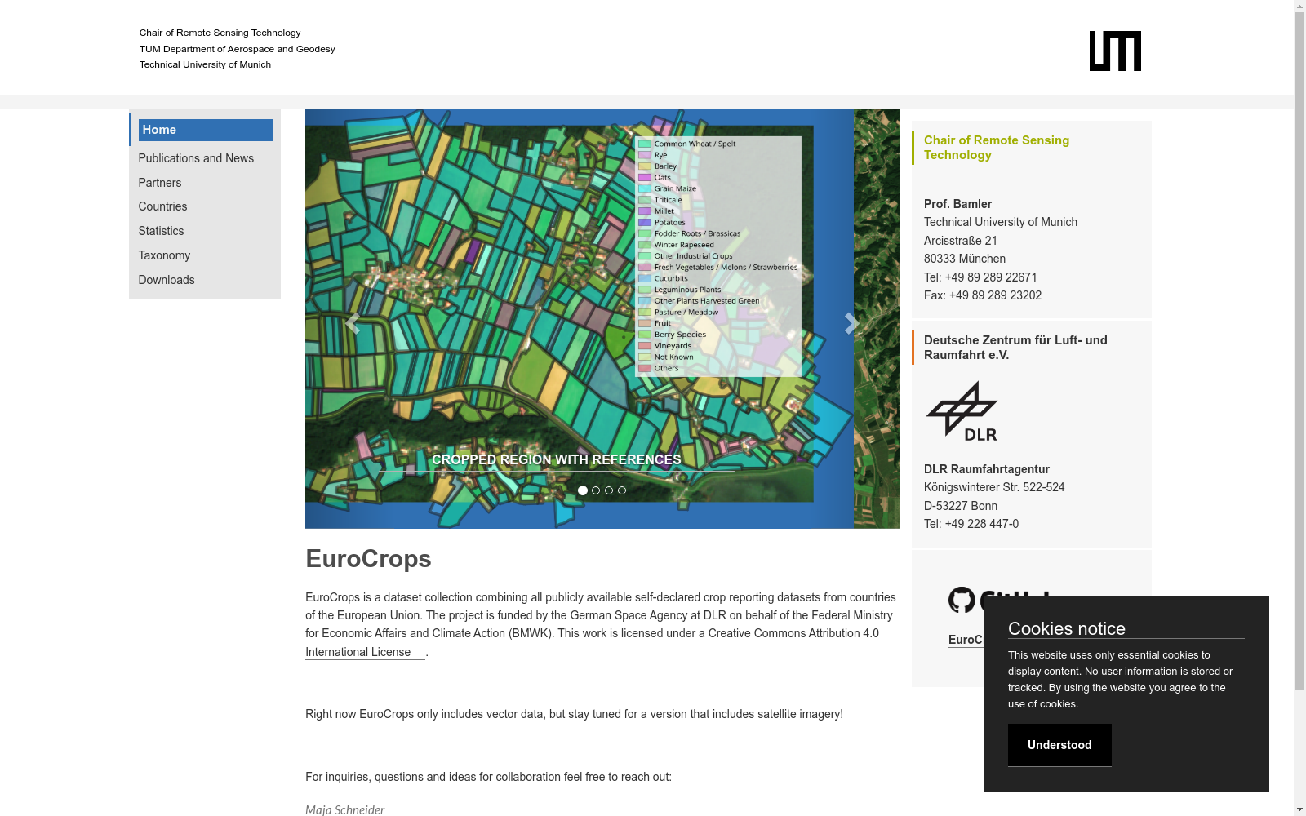This screenshot has height=816, width=1306.
Task: Open Publications and News page
Action: [x=196, y=158]
